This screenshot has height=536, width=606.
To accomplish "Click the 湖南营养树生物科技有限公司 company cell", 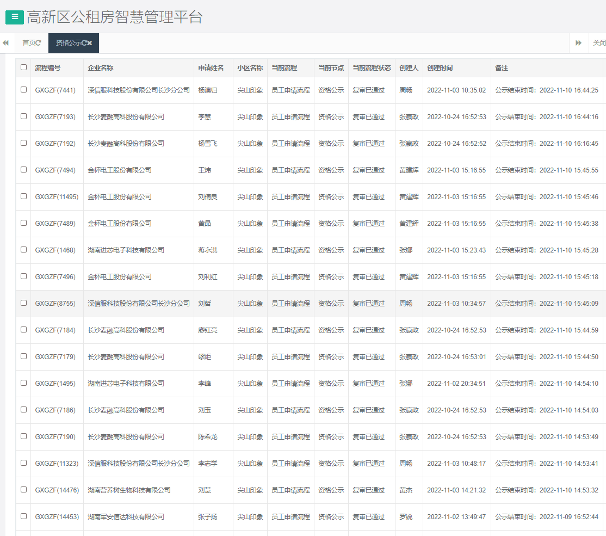I will tap(129, 490).
